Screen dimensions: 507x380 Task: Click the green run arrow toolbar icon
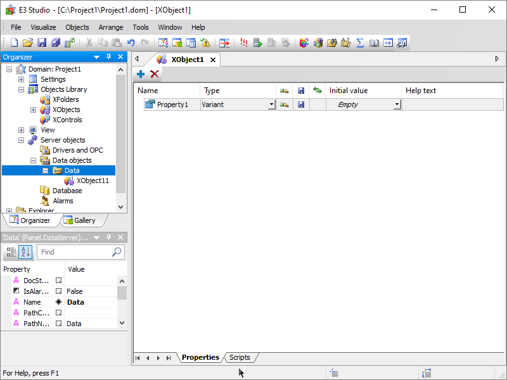click(x=257, y=43)
